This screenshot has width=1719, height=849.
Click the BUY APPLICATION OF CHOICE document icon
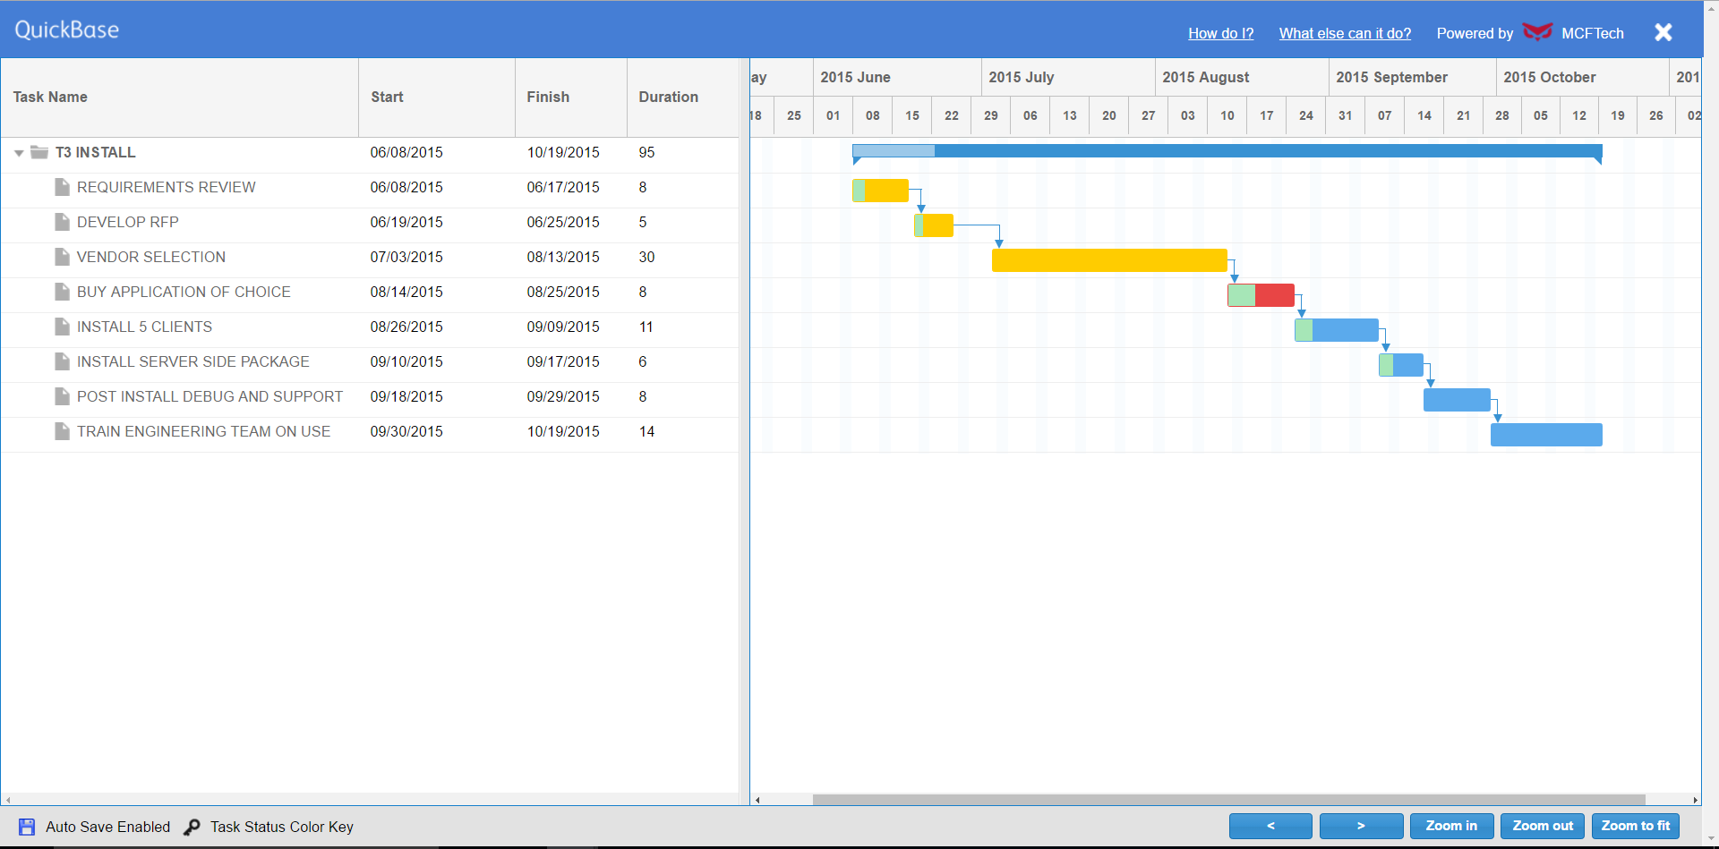coord(62,292)
